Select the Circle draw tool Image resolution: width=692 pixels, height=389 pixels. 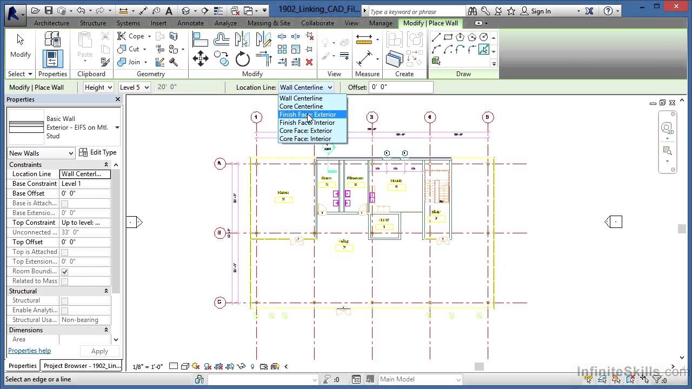tap(484, 37)
